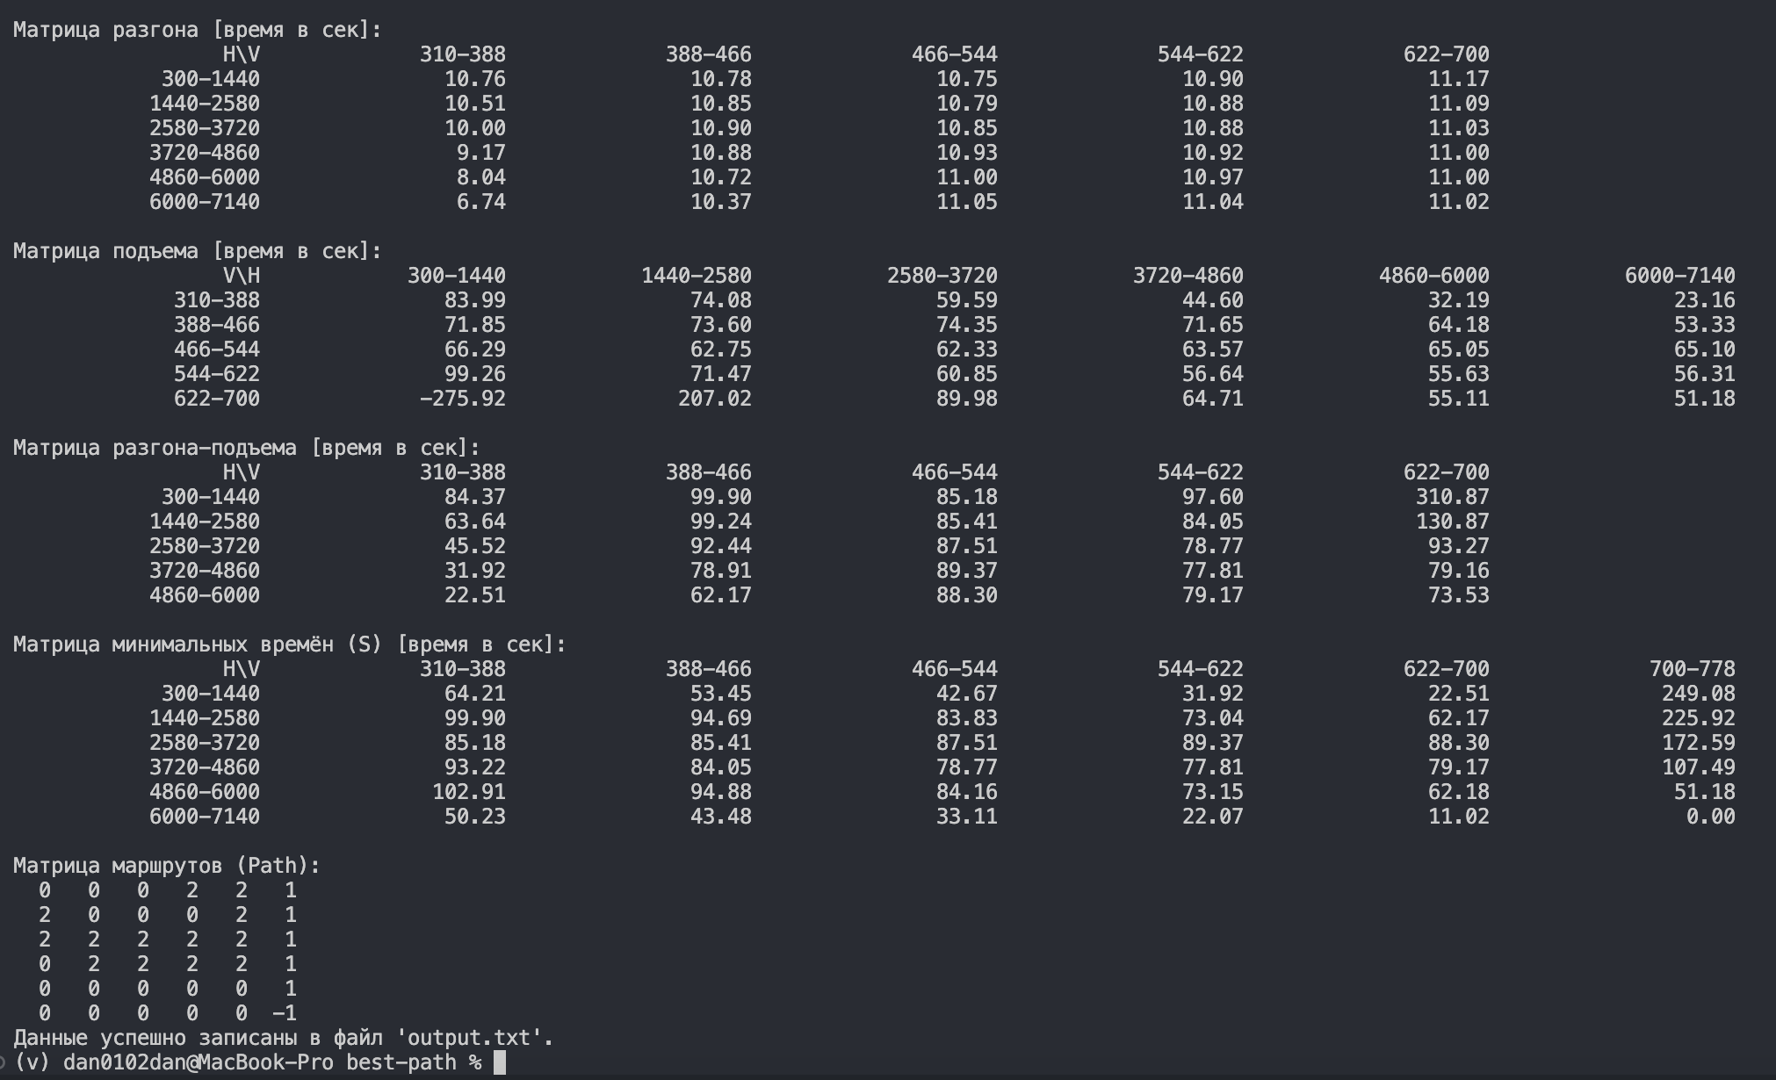Click the 700-778 column header
Screen dimensions: 1776x1080
[1692, 669]
